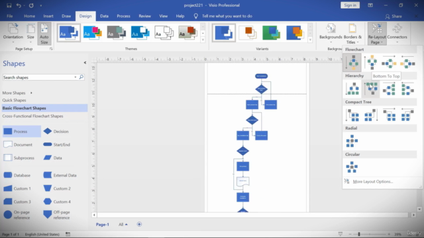This screenshot has height=238, width=424.
Task: Open the Backgrounds dropdown
Action: pos(331,34)
